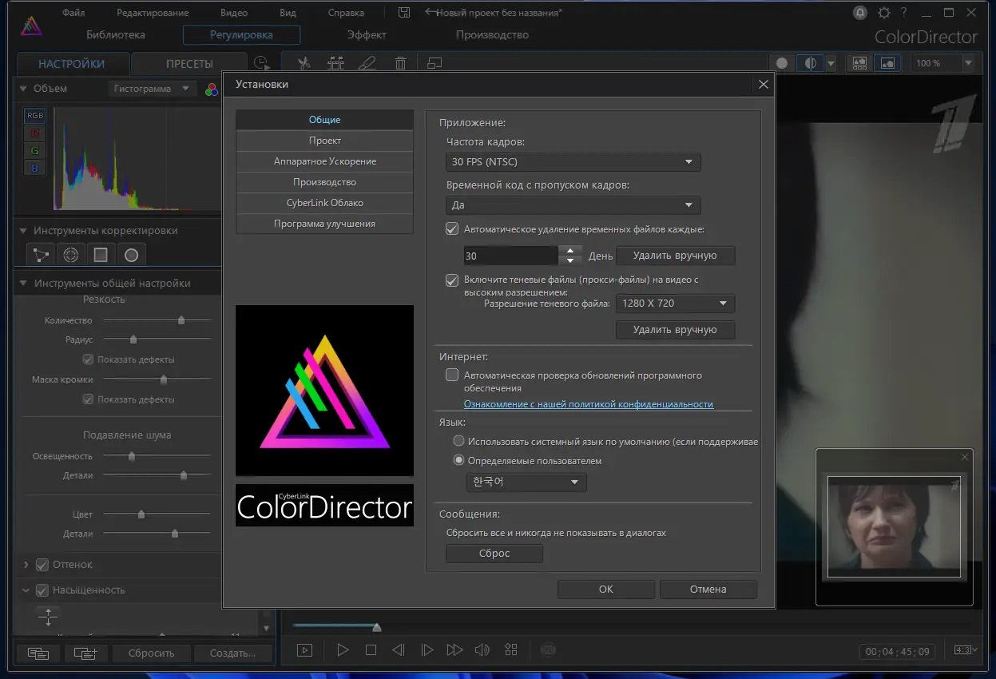Image resolution: width=996 pixels, height=679 pixels.
Task: Click the fast forward button
Action: [x=454, y=650]
